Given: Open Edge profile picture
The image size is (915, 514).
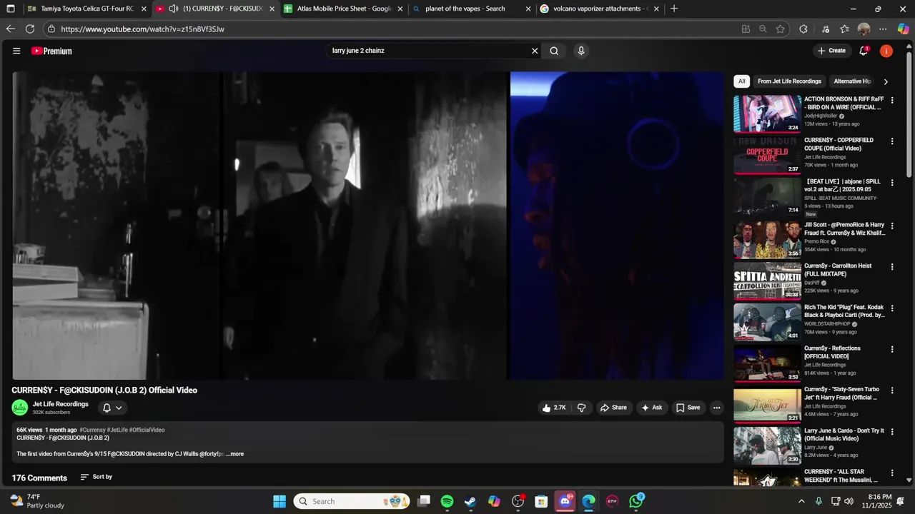Looking at the screenshot, I should pyautogui.click(x=864, y=29).
